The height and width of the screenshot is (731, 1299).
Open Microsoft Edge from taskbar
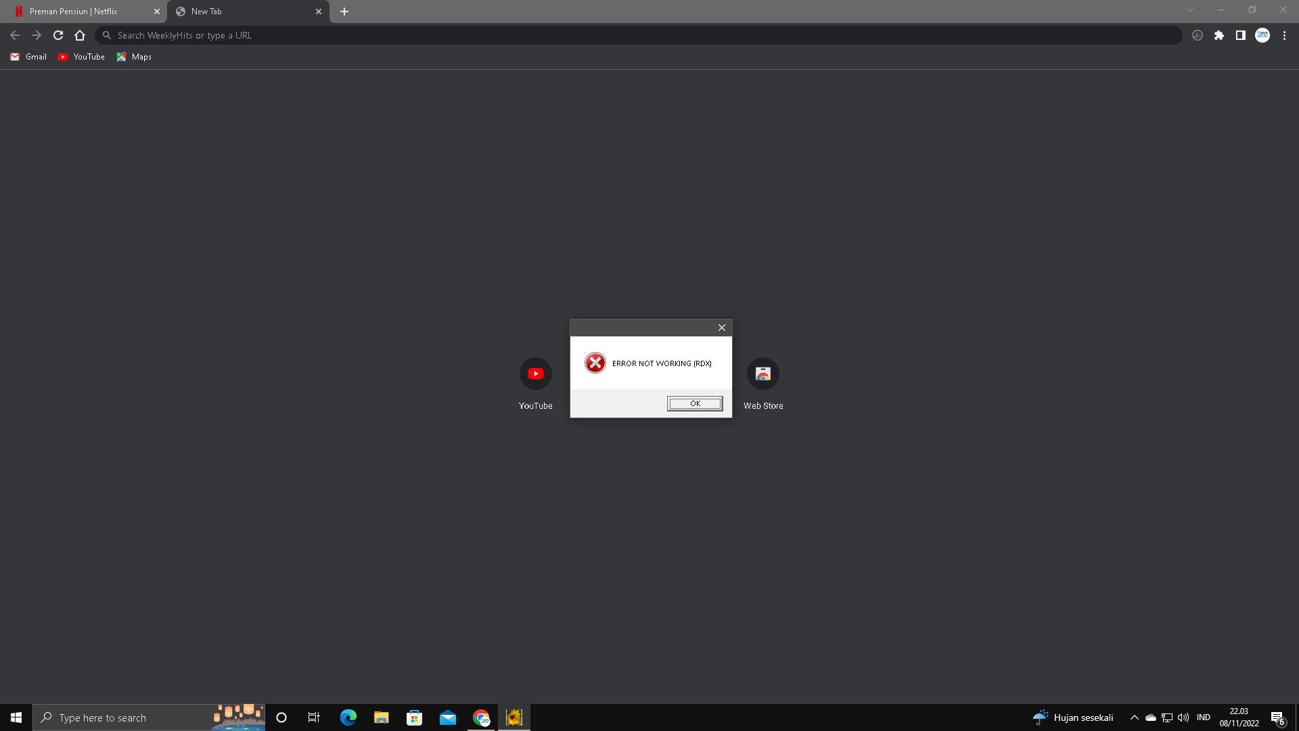348,717
